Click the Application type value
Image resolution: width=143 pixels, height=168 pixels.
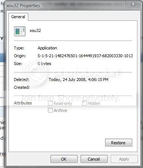pos(47,48)
